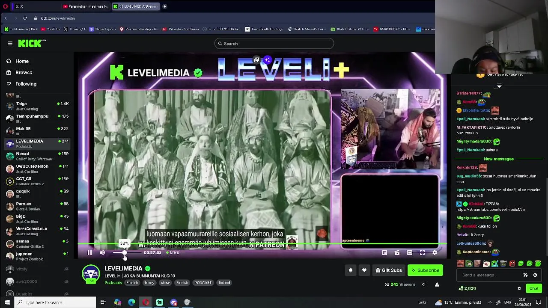Toggle notification bell for LEVELIMEDIA
The image size is (548, 308).
pyautogui.click(x=351, y=270)
